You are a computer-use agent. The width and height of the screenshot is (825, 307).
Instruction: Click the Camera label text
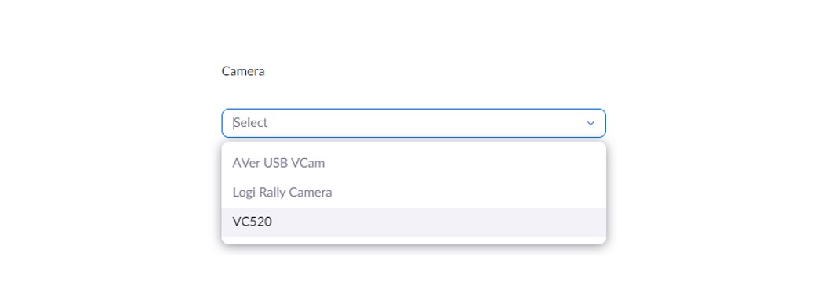point(243,71)
